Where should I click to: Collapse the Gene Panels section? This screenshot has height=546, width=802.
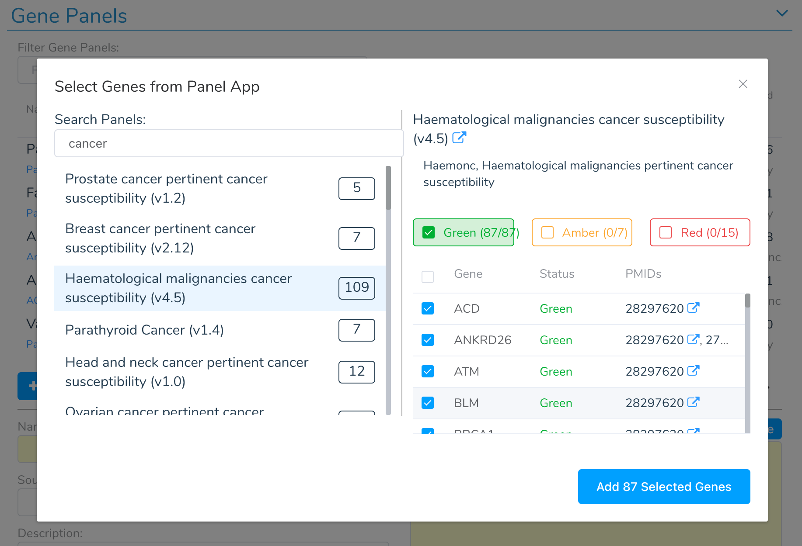point(782,13)
